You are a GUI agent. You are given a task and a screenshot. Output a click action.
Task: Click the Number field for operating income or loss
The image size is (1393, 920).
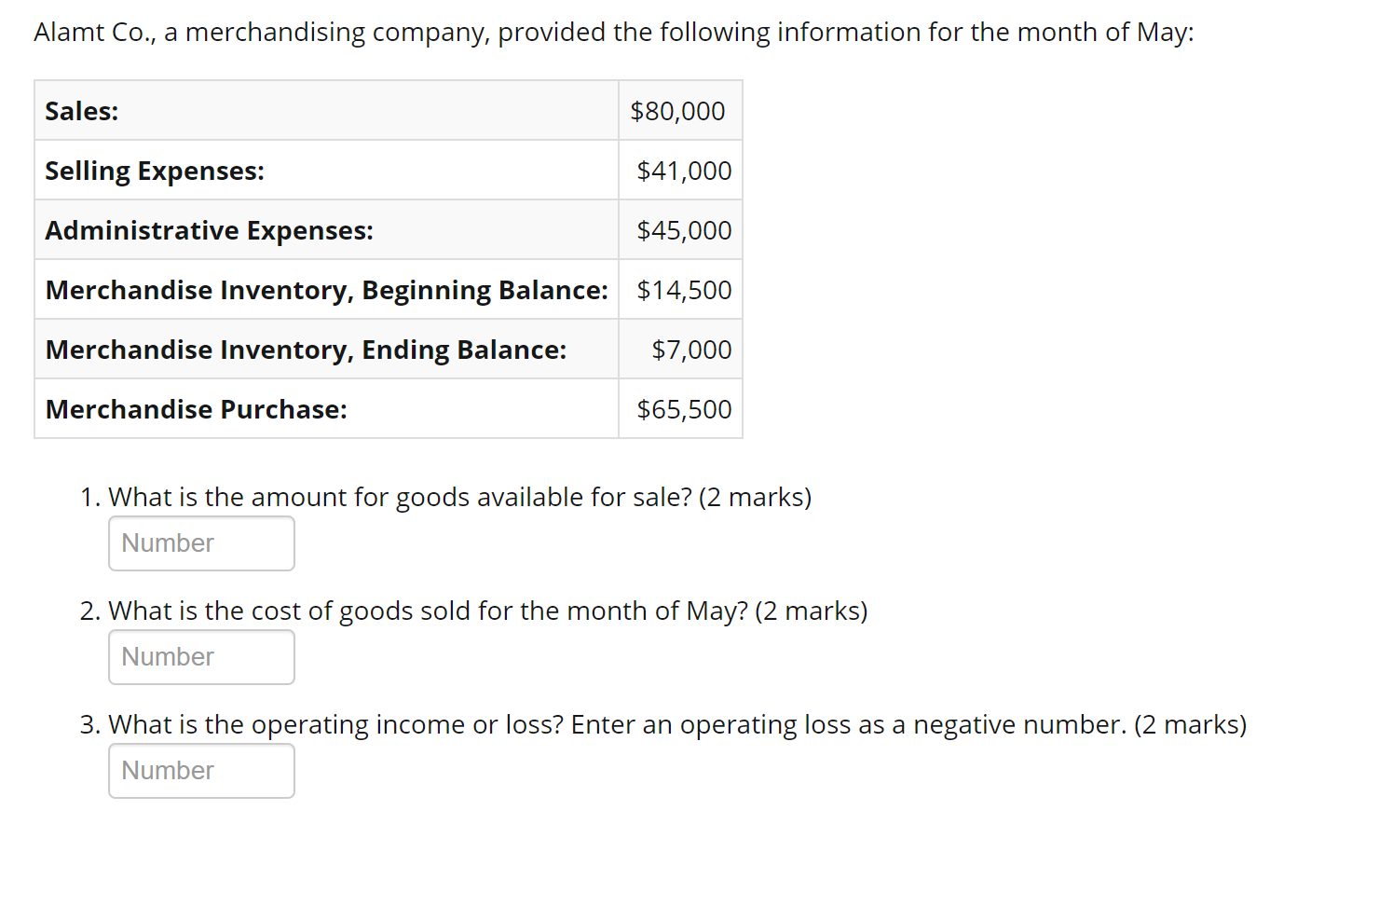click(201, 771)
